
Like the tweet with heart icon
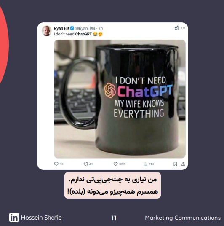[x=116, y=164]
